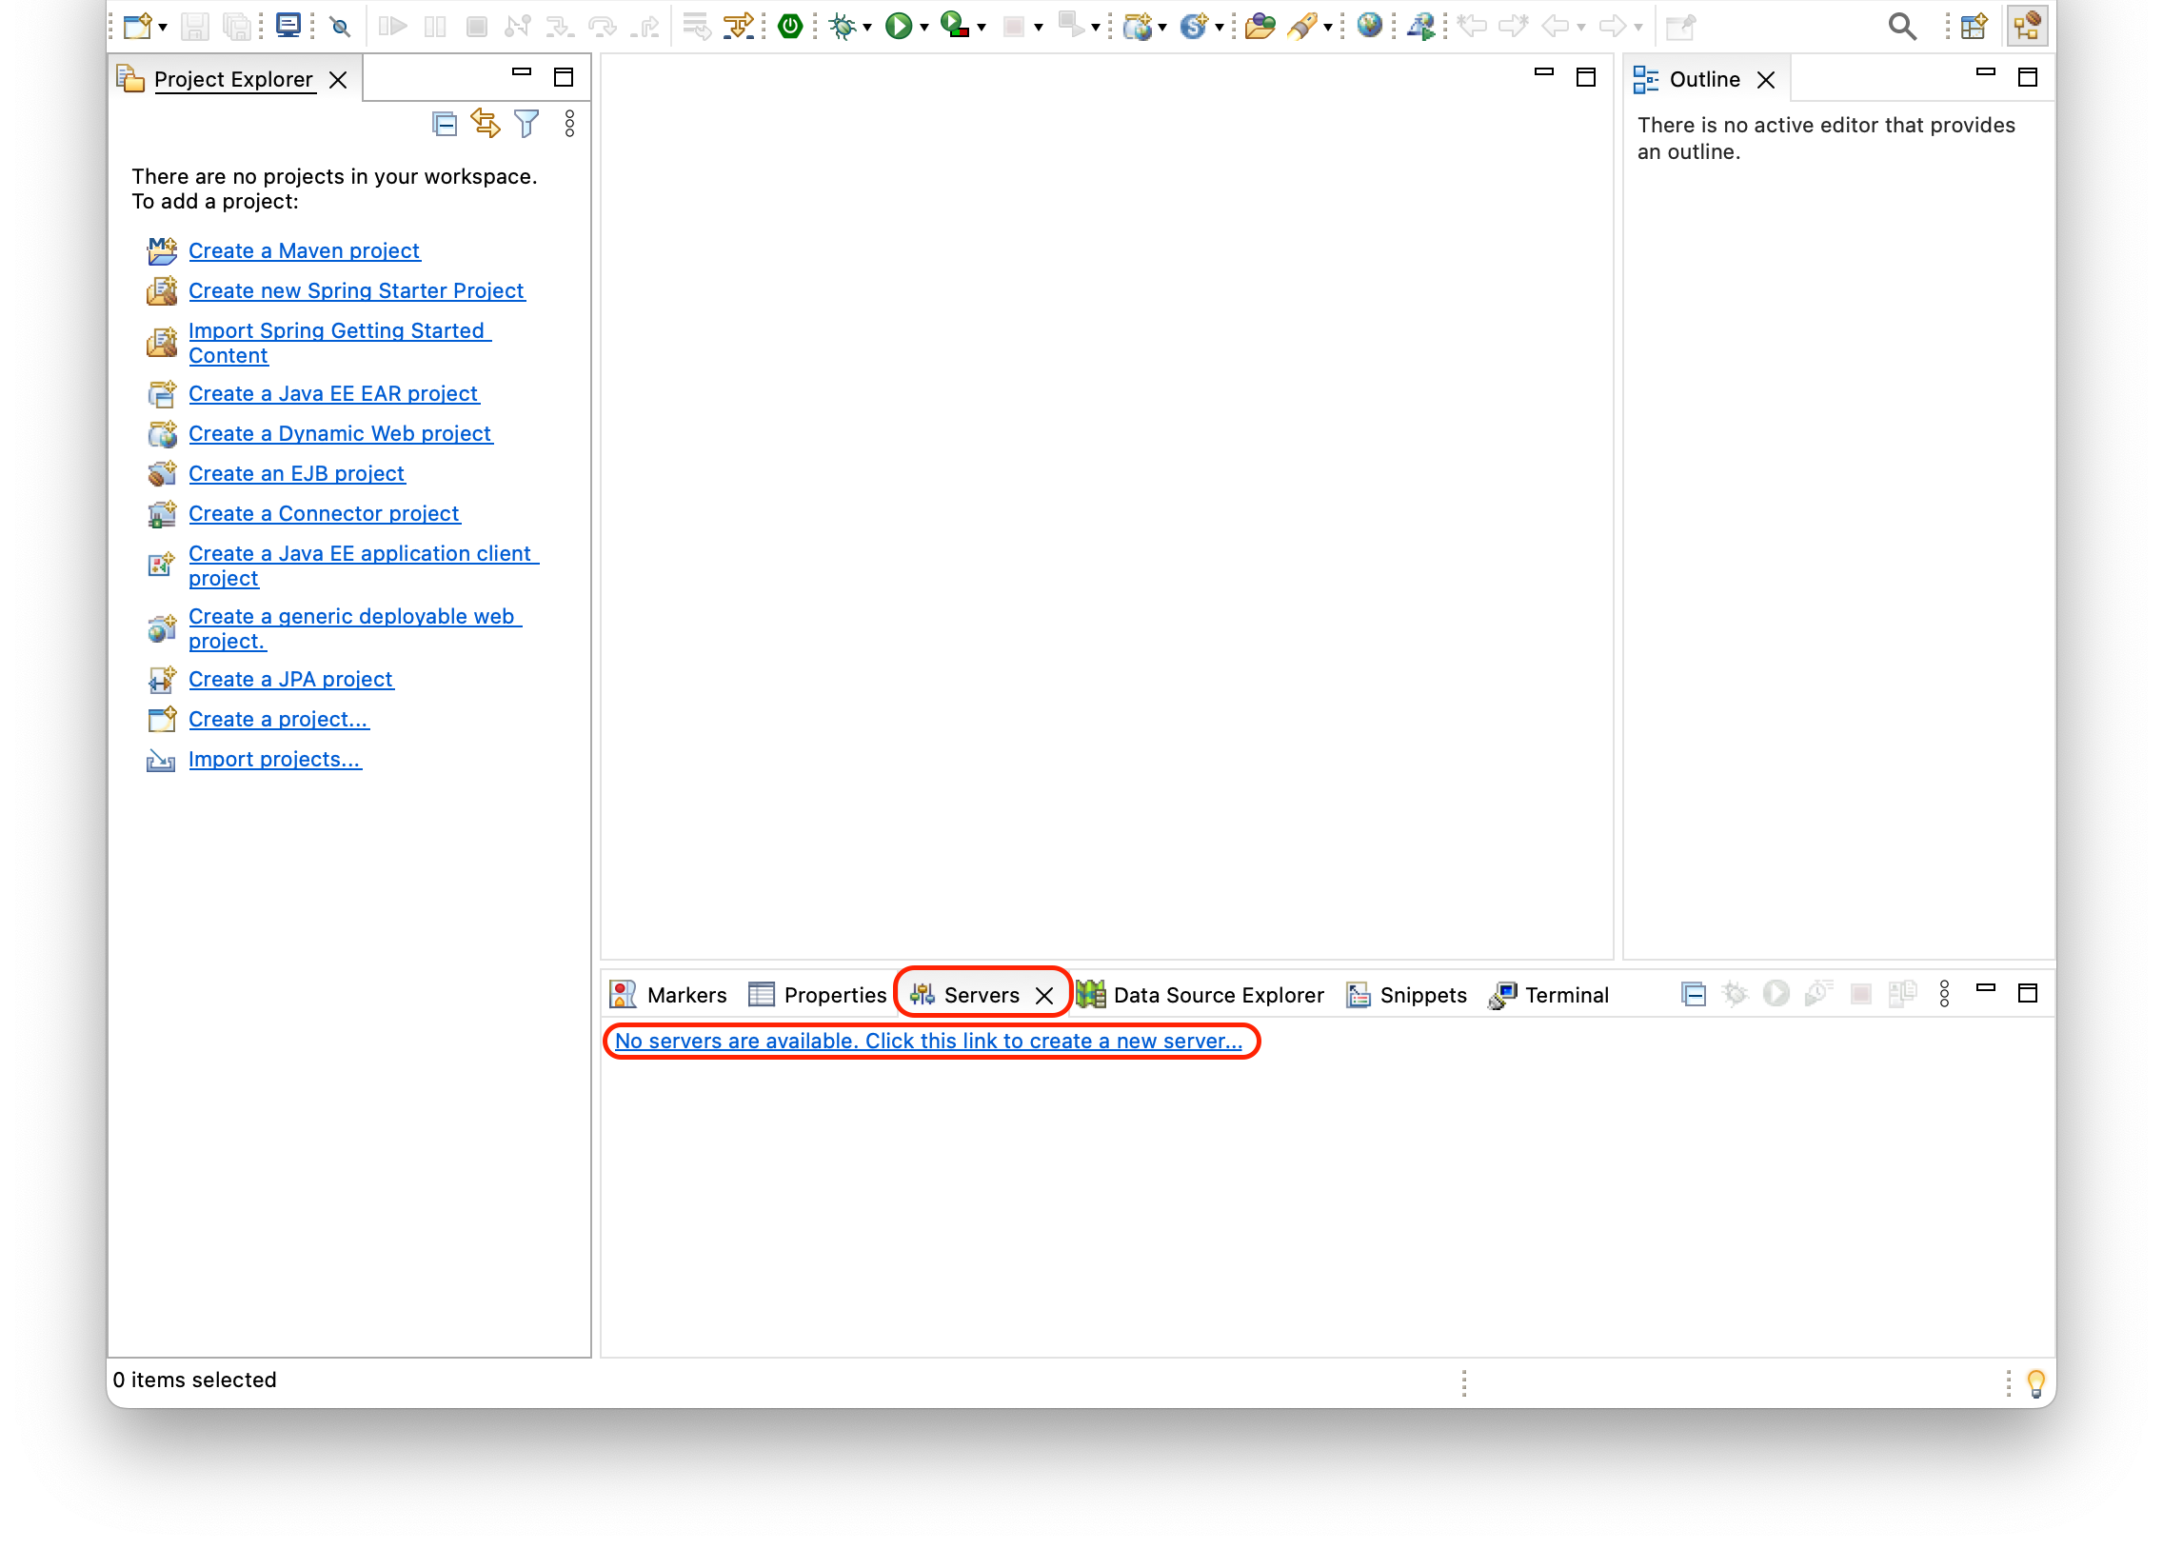
Task: Collapse All in the Servers view toolbar
Action: pos(1693,995)
